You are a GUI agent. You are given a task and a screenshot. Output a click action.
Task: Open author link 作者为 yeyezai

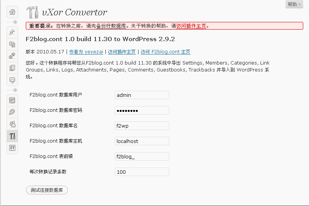[x=86, y=52]
